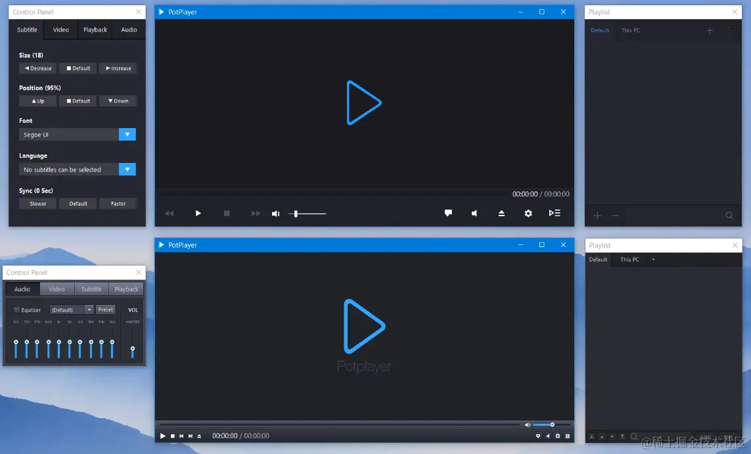Open subtitle icon in bottom player's right controls
751x454 pixels.
pos(538,436)
